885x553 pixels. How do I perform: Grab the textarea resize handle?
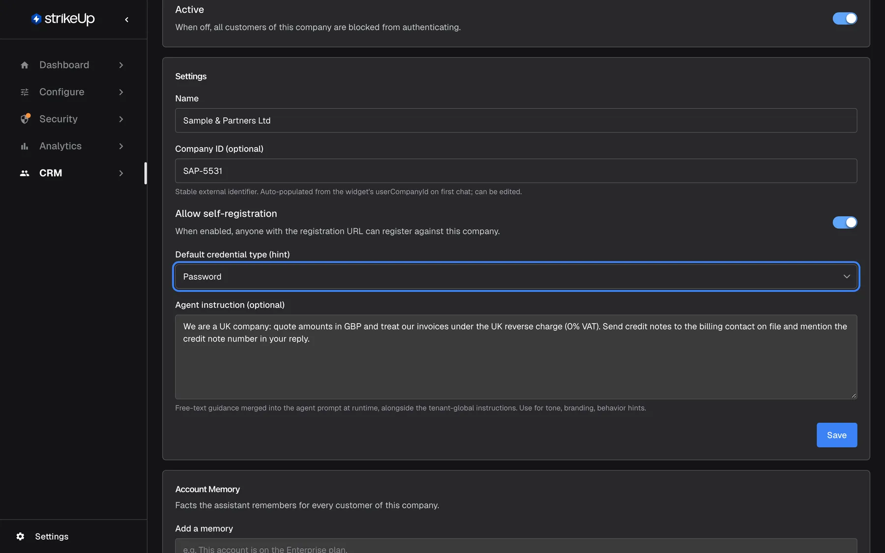854,396
